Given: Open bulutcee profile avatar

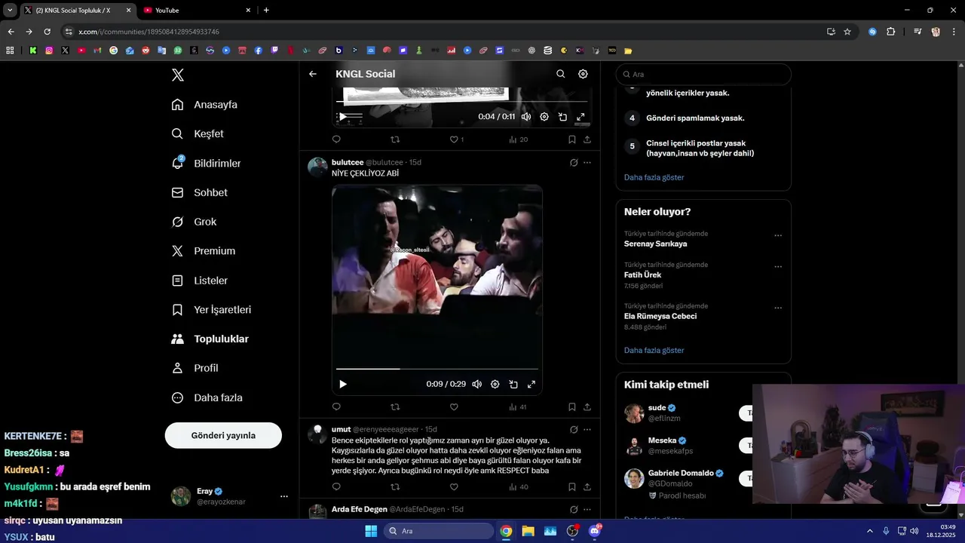Looking at the screenshot, I should pyautogui.click(x=317, y=167).
